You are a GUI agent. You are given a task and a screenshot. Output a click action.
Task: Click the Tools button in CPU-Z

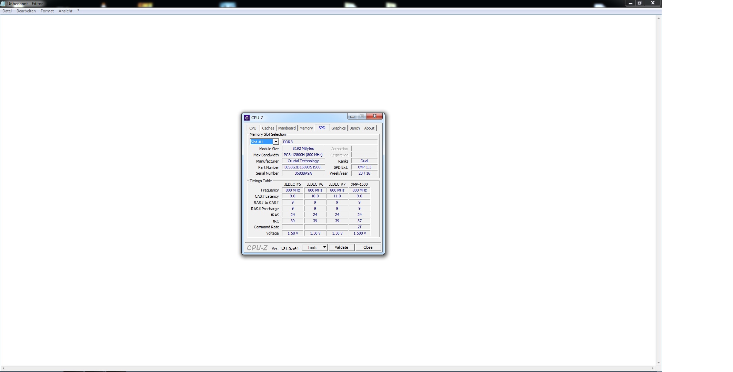(312, 247)
